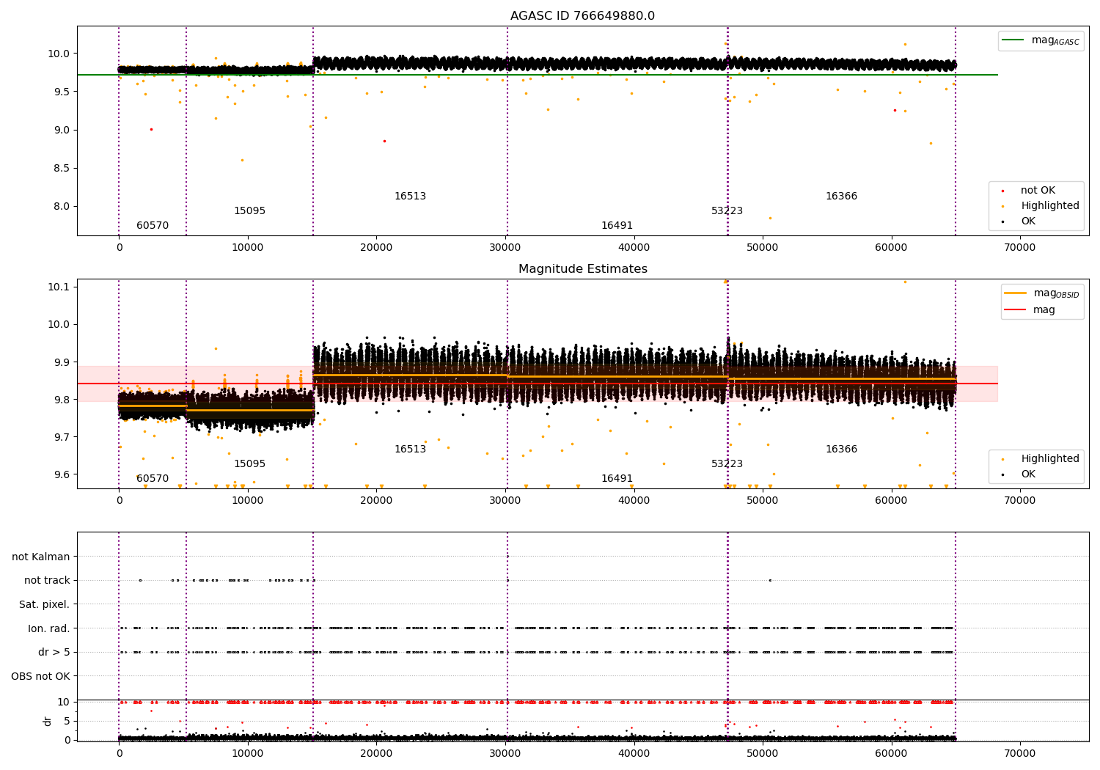The height and width of the screenshot is (770, 1100).
Task: Select red 'mag' legend entry in middle plot
Action: [1030, 309]
